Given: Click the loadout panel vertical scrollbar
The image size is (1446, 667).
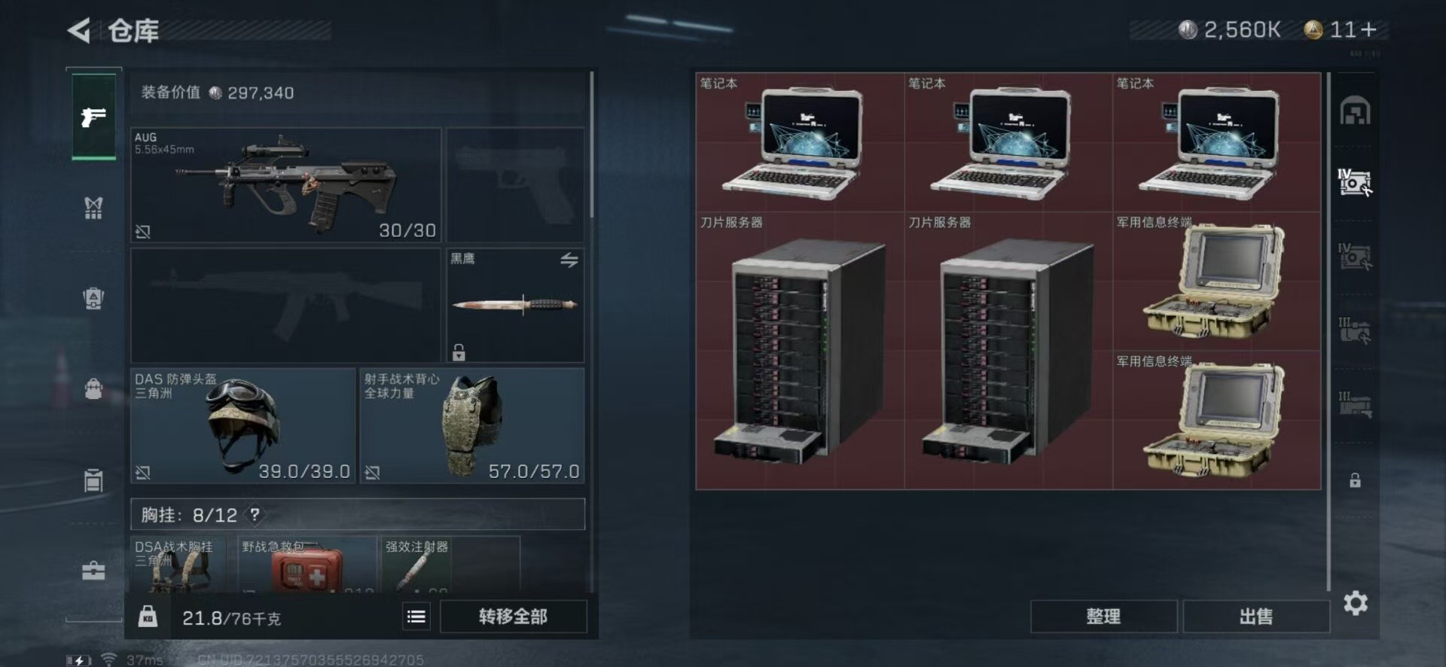Looking at the screenshot, I should point(592,145).
